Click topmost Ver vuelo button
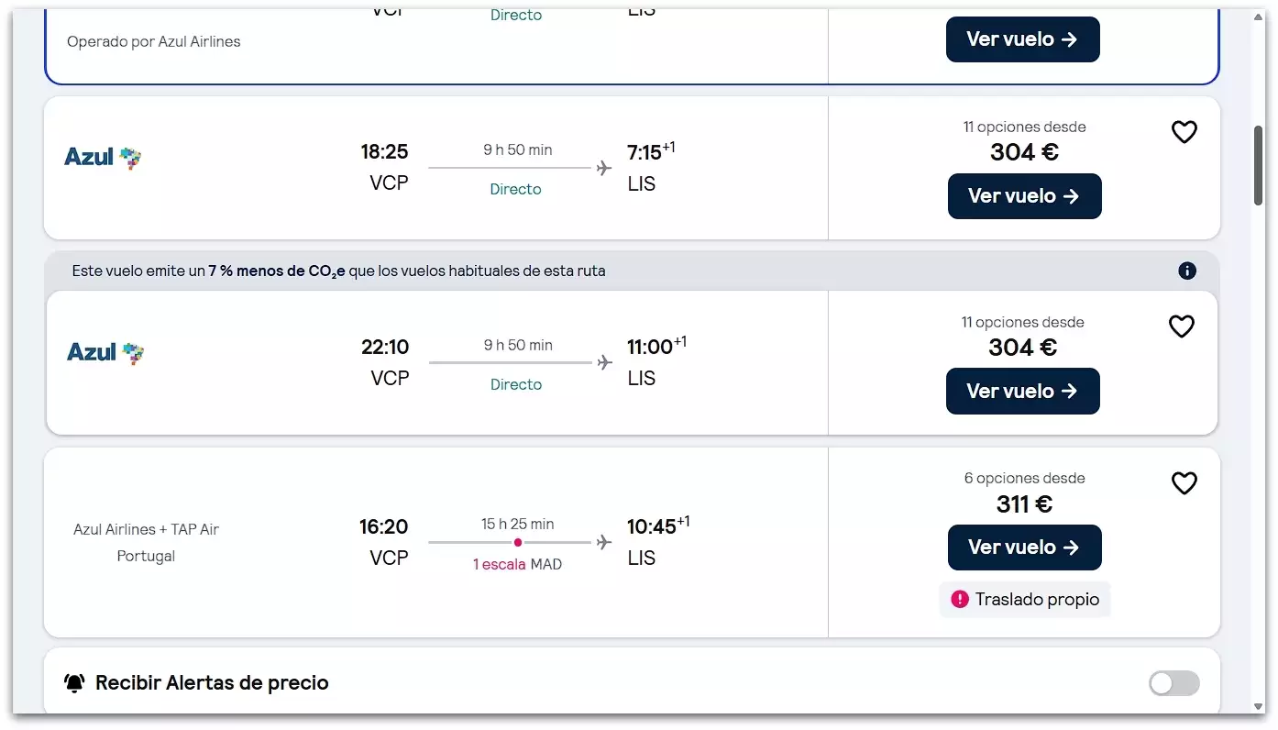Image resolution: width=1278 pixels, height=730 pixels. click(1022, 39)
